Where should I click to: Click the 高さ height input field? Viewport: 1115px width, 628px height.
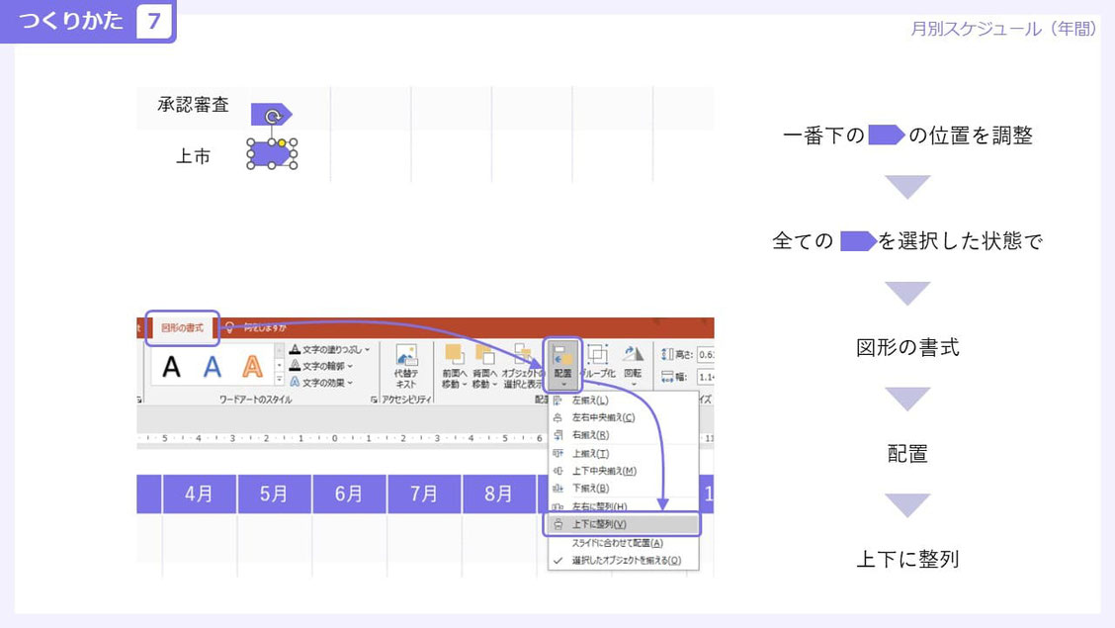706,354
